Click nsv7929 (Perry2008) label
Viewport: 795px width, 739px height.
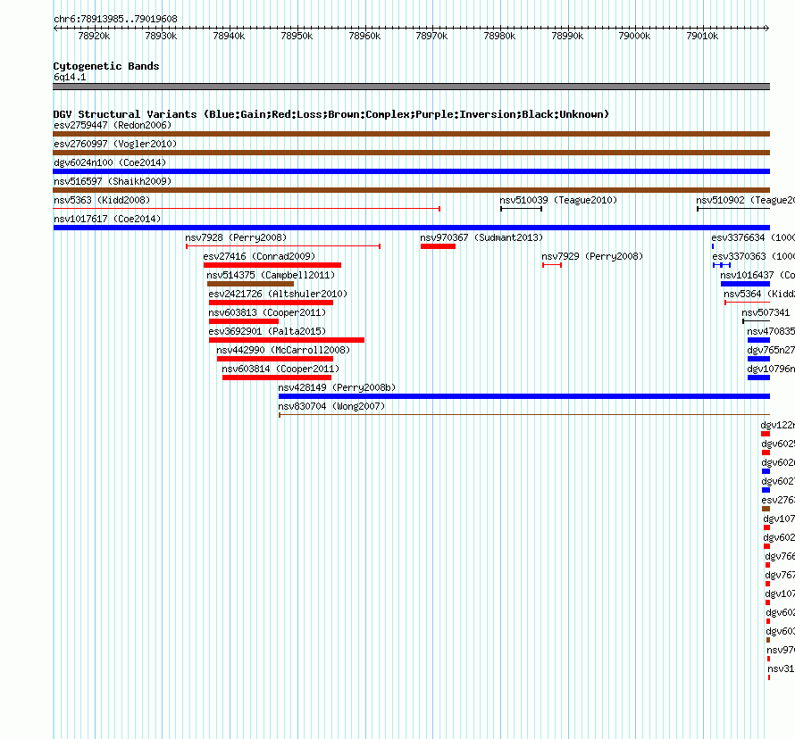pyautogui.click(x=592, y=256)
